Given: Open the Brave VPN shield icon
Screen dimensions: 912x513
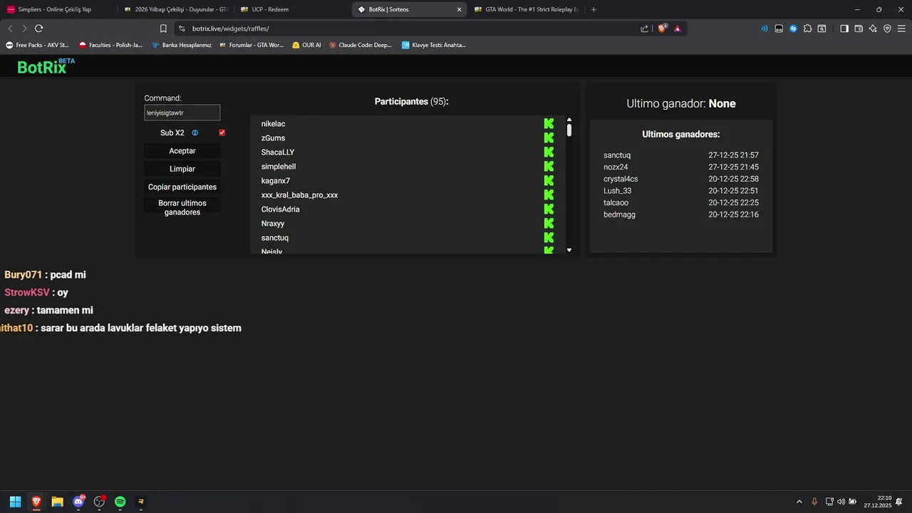Looking at the screenshot, I should pyautogui.click(x=887, y=28).
